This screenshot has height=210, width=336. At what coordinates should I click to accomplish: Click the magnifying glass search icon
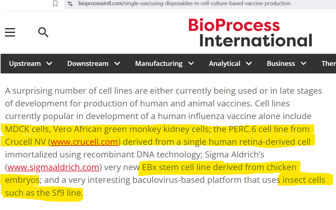(43, 32)
